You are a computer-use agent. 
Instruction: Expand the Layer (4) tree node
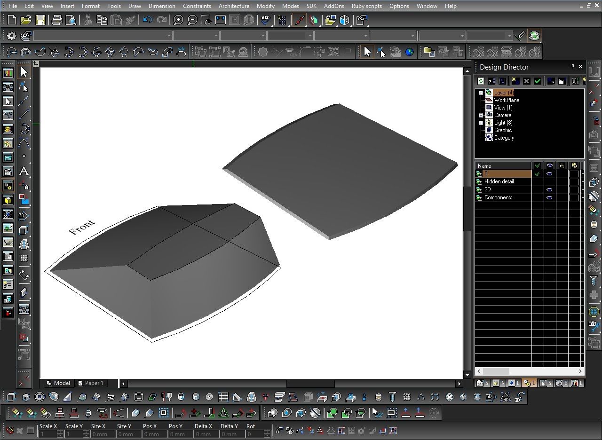(481, 93)
